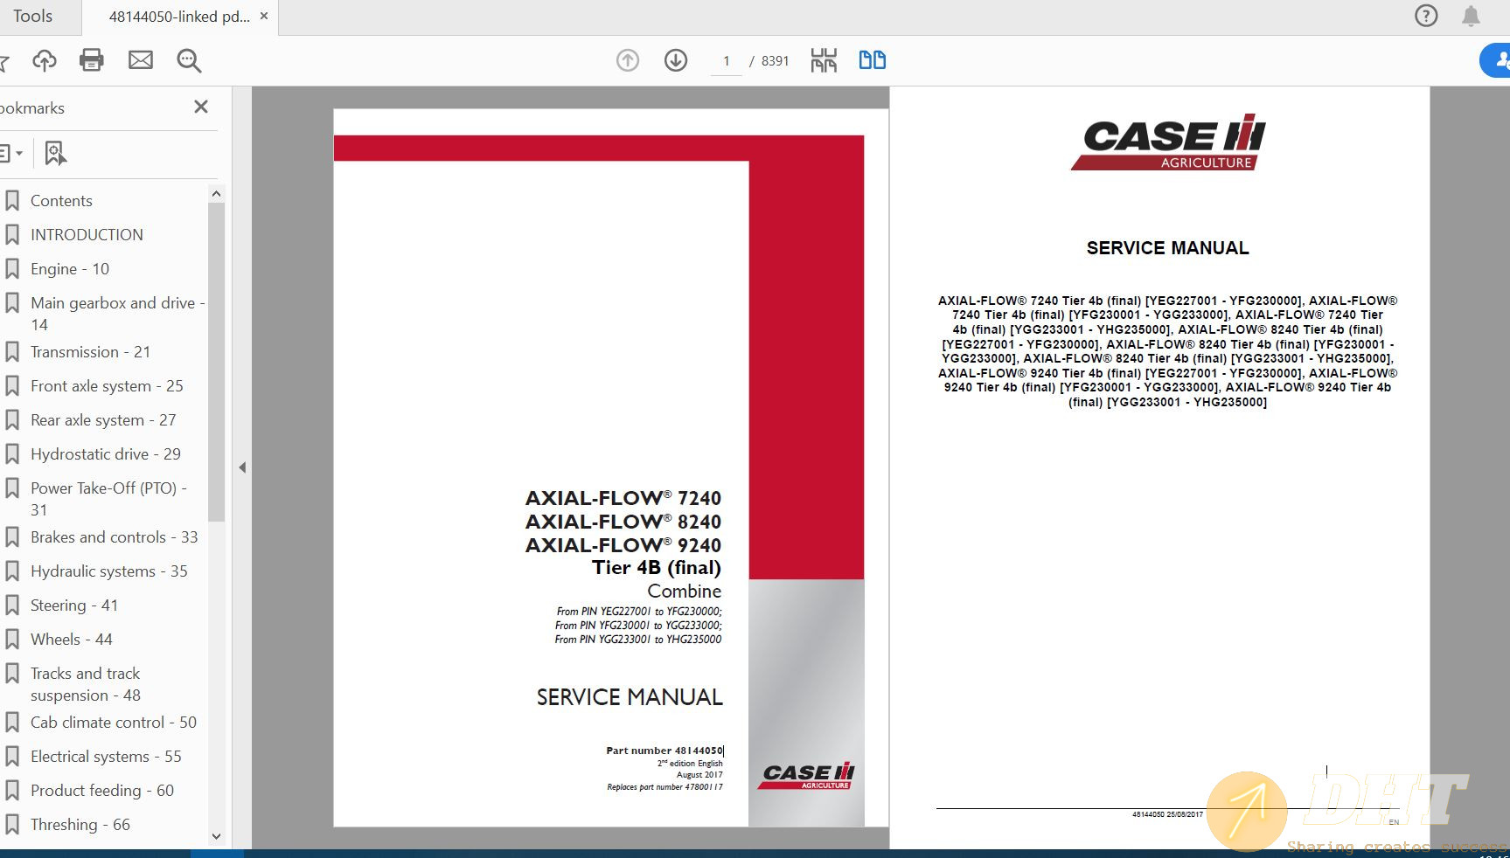Jump to the Steering - 41 bookmark
This screenshot has width=1510, height=858.
pos(74,605)
